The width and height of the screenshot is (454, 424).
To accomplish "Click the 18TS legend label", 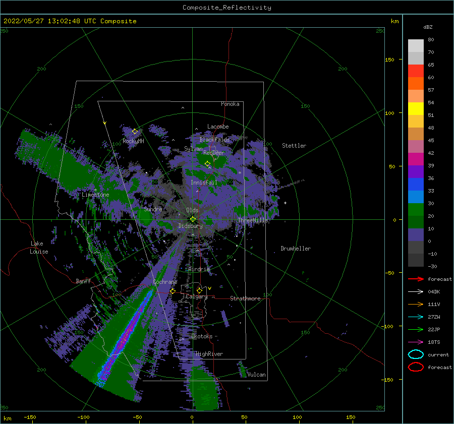I will click(x=434, y=342).
